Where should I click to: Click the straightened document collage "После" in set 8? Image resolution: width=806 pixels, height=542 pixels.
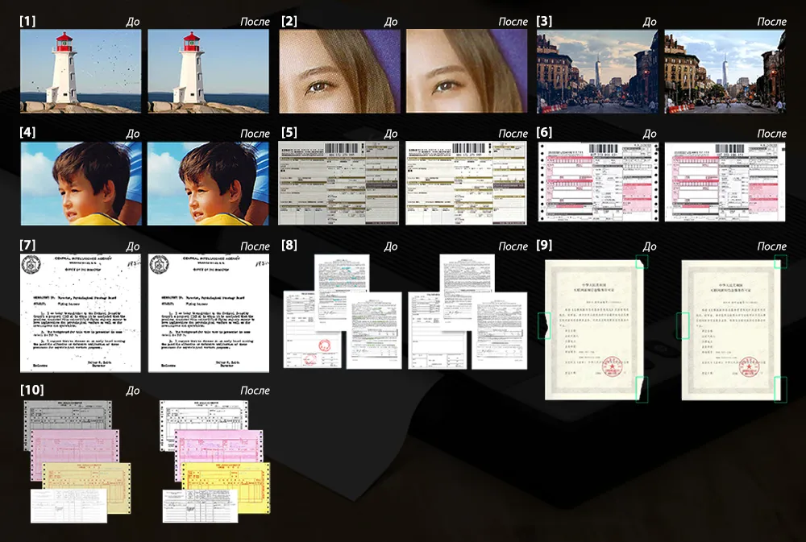(467, 312)
